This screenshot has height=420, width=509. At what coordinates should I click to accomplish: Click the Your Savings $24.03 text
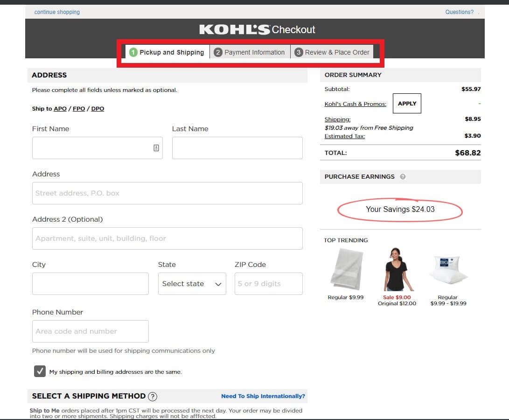400,209
